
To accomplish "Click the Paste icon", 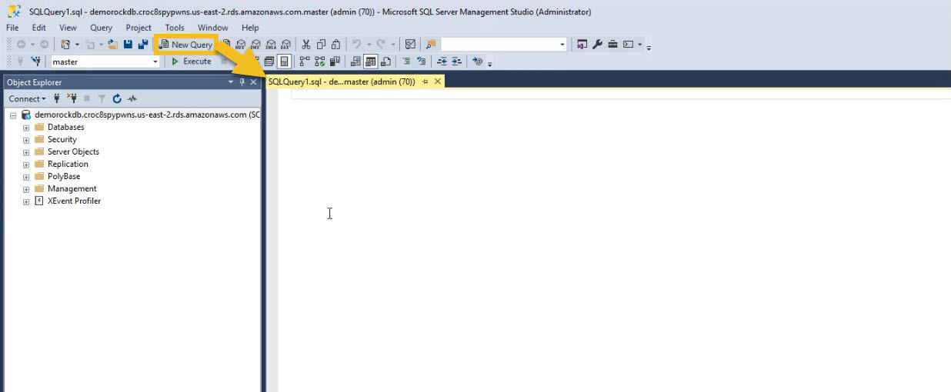I will tap(336, 45).
